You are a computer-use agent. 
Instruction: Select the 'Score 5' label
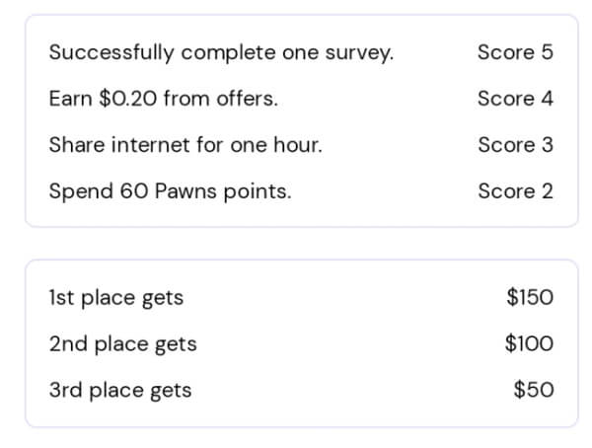click(515, 51)
